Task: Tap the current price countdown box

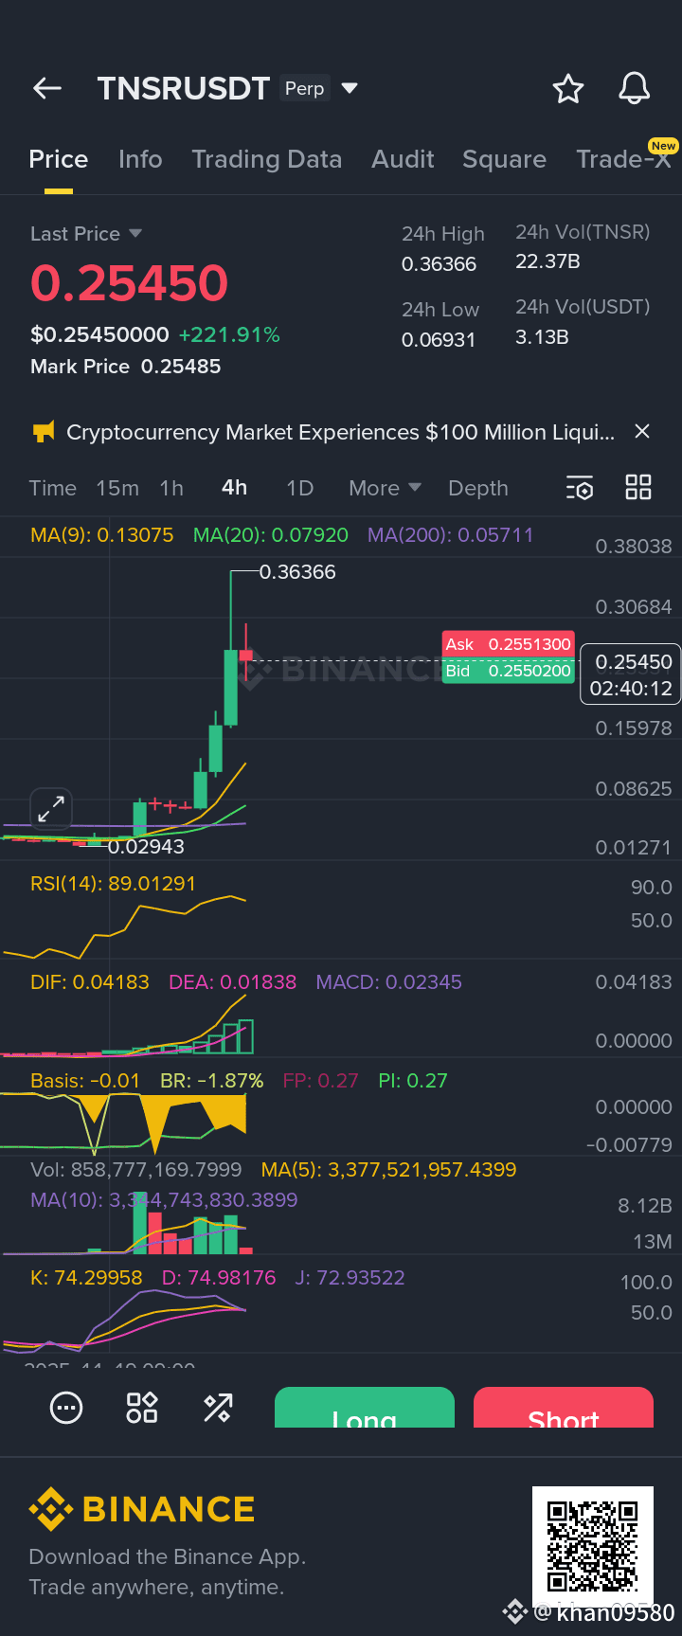Action: (631, 675)
